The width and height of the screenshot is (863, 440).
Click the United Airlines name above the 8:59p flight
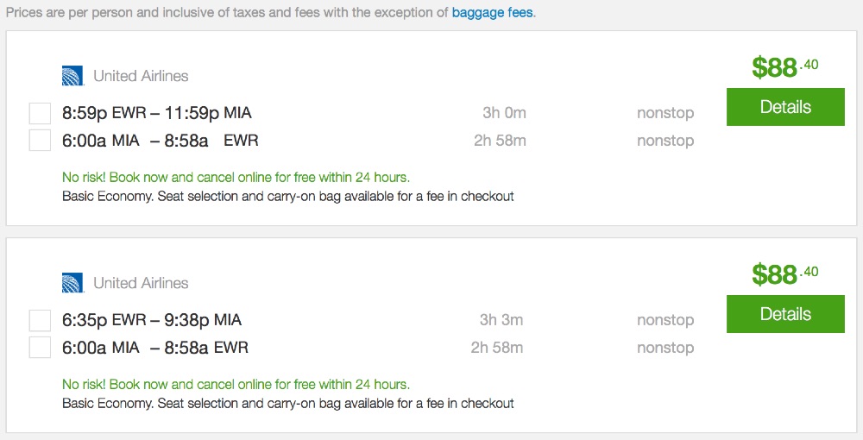tap(141, 76)
